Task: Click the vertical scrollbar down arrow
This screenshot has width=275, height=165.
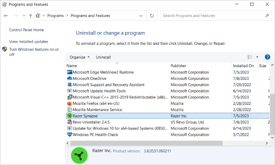Action: point(272,138)
